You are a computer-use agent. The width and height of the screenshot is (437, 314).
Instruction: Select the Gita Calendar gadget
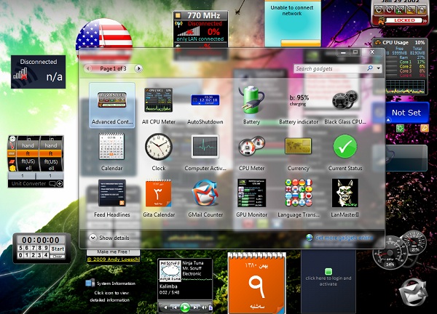[x=158, y=193]
